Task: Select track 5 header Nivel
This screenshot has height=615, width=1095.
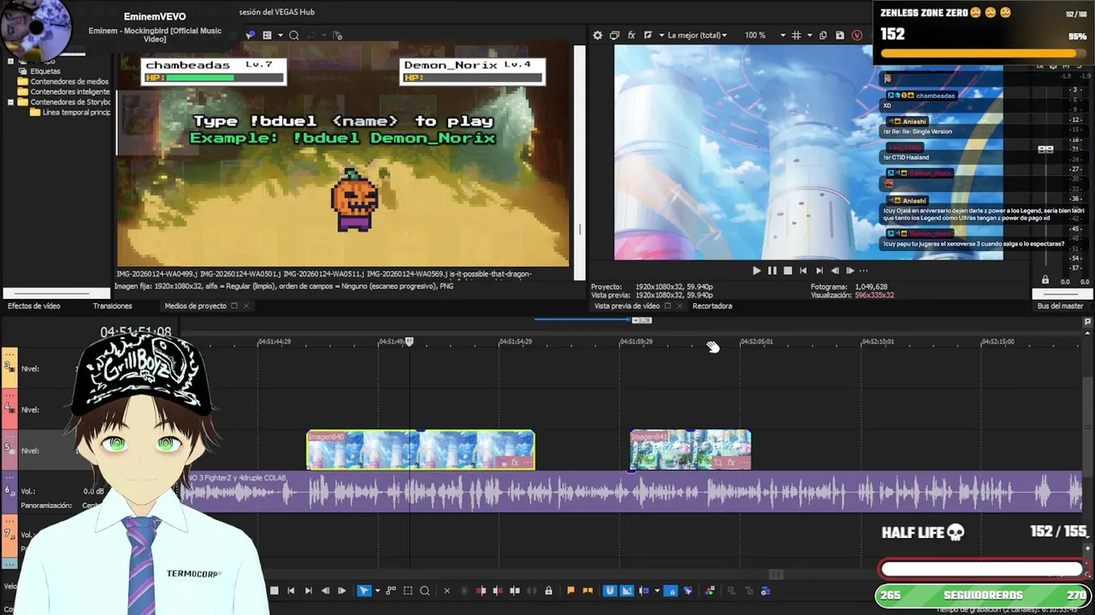Action: pyautogui.click(x=30, y=450)
